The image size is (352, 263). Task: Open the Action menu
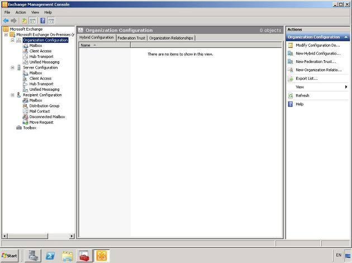pyautogui.click(x=21, y=12)
